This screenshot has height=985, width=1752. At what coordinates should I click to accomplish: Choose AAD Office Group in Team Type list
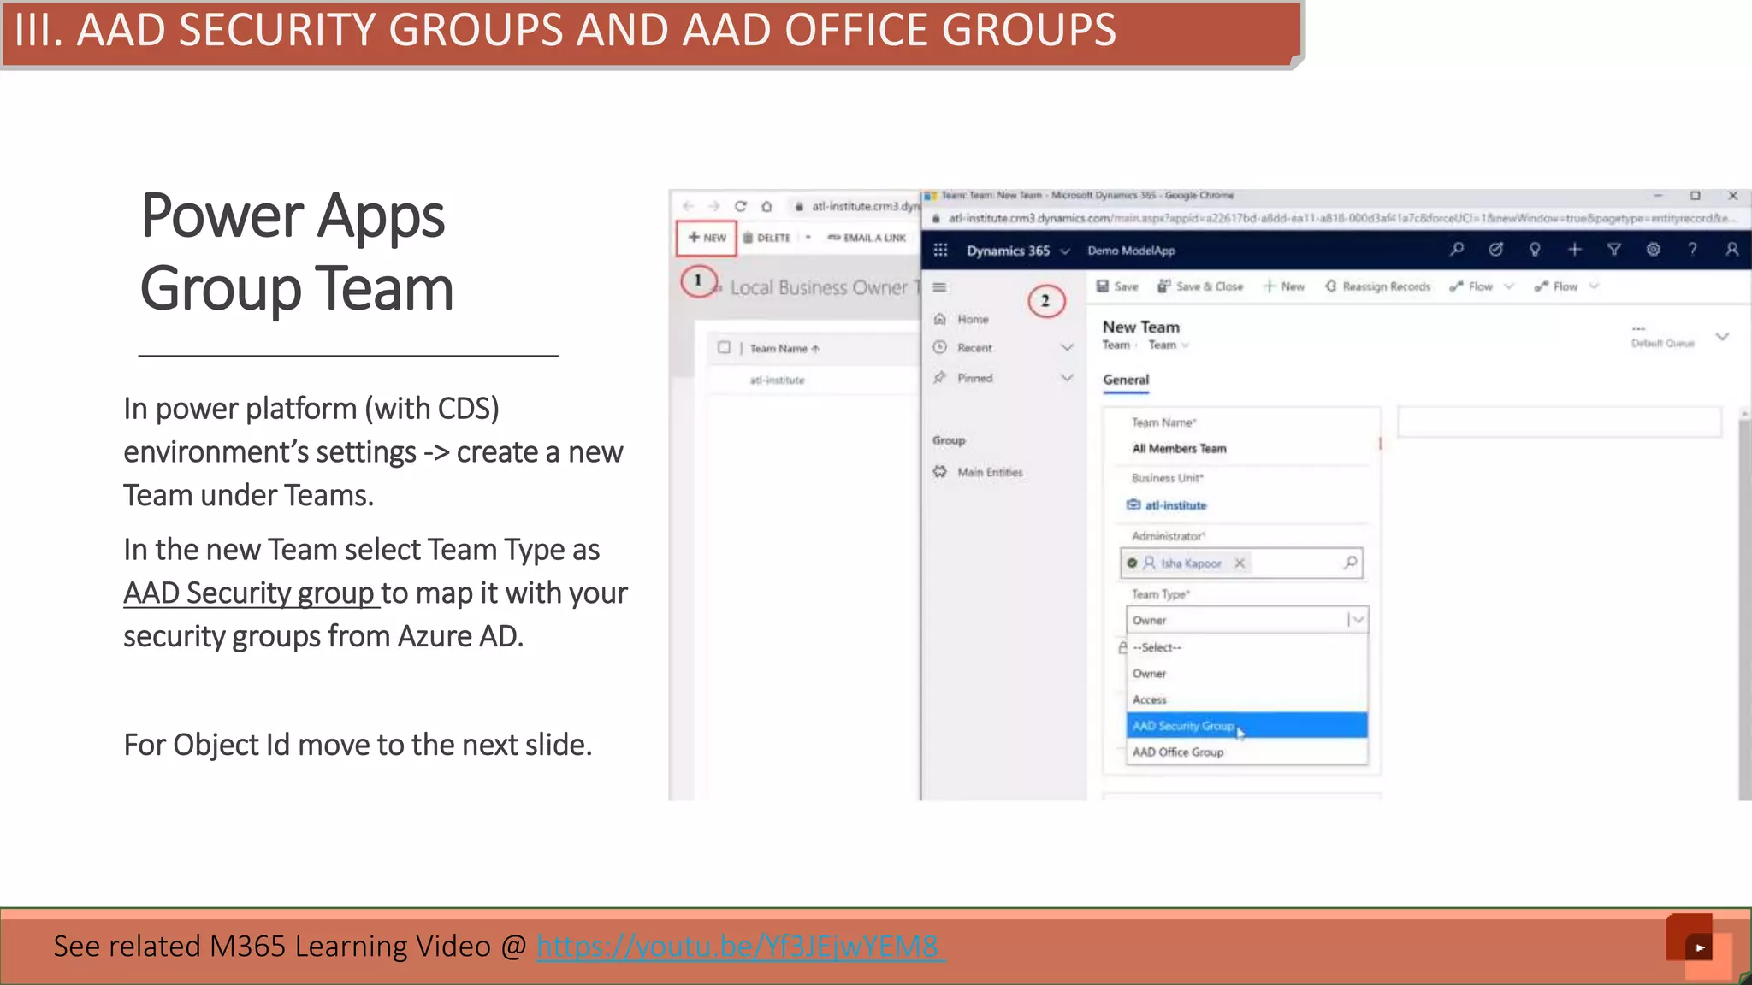pos(1246,752)
